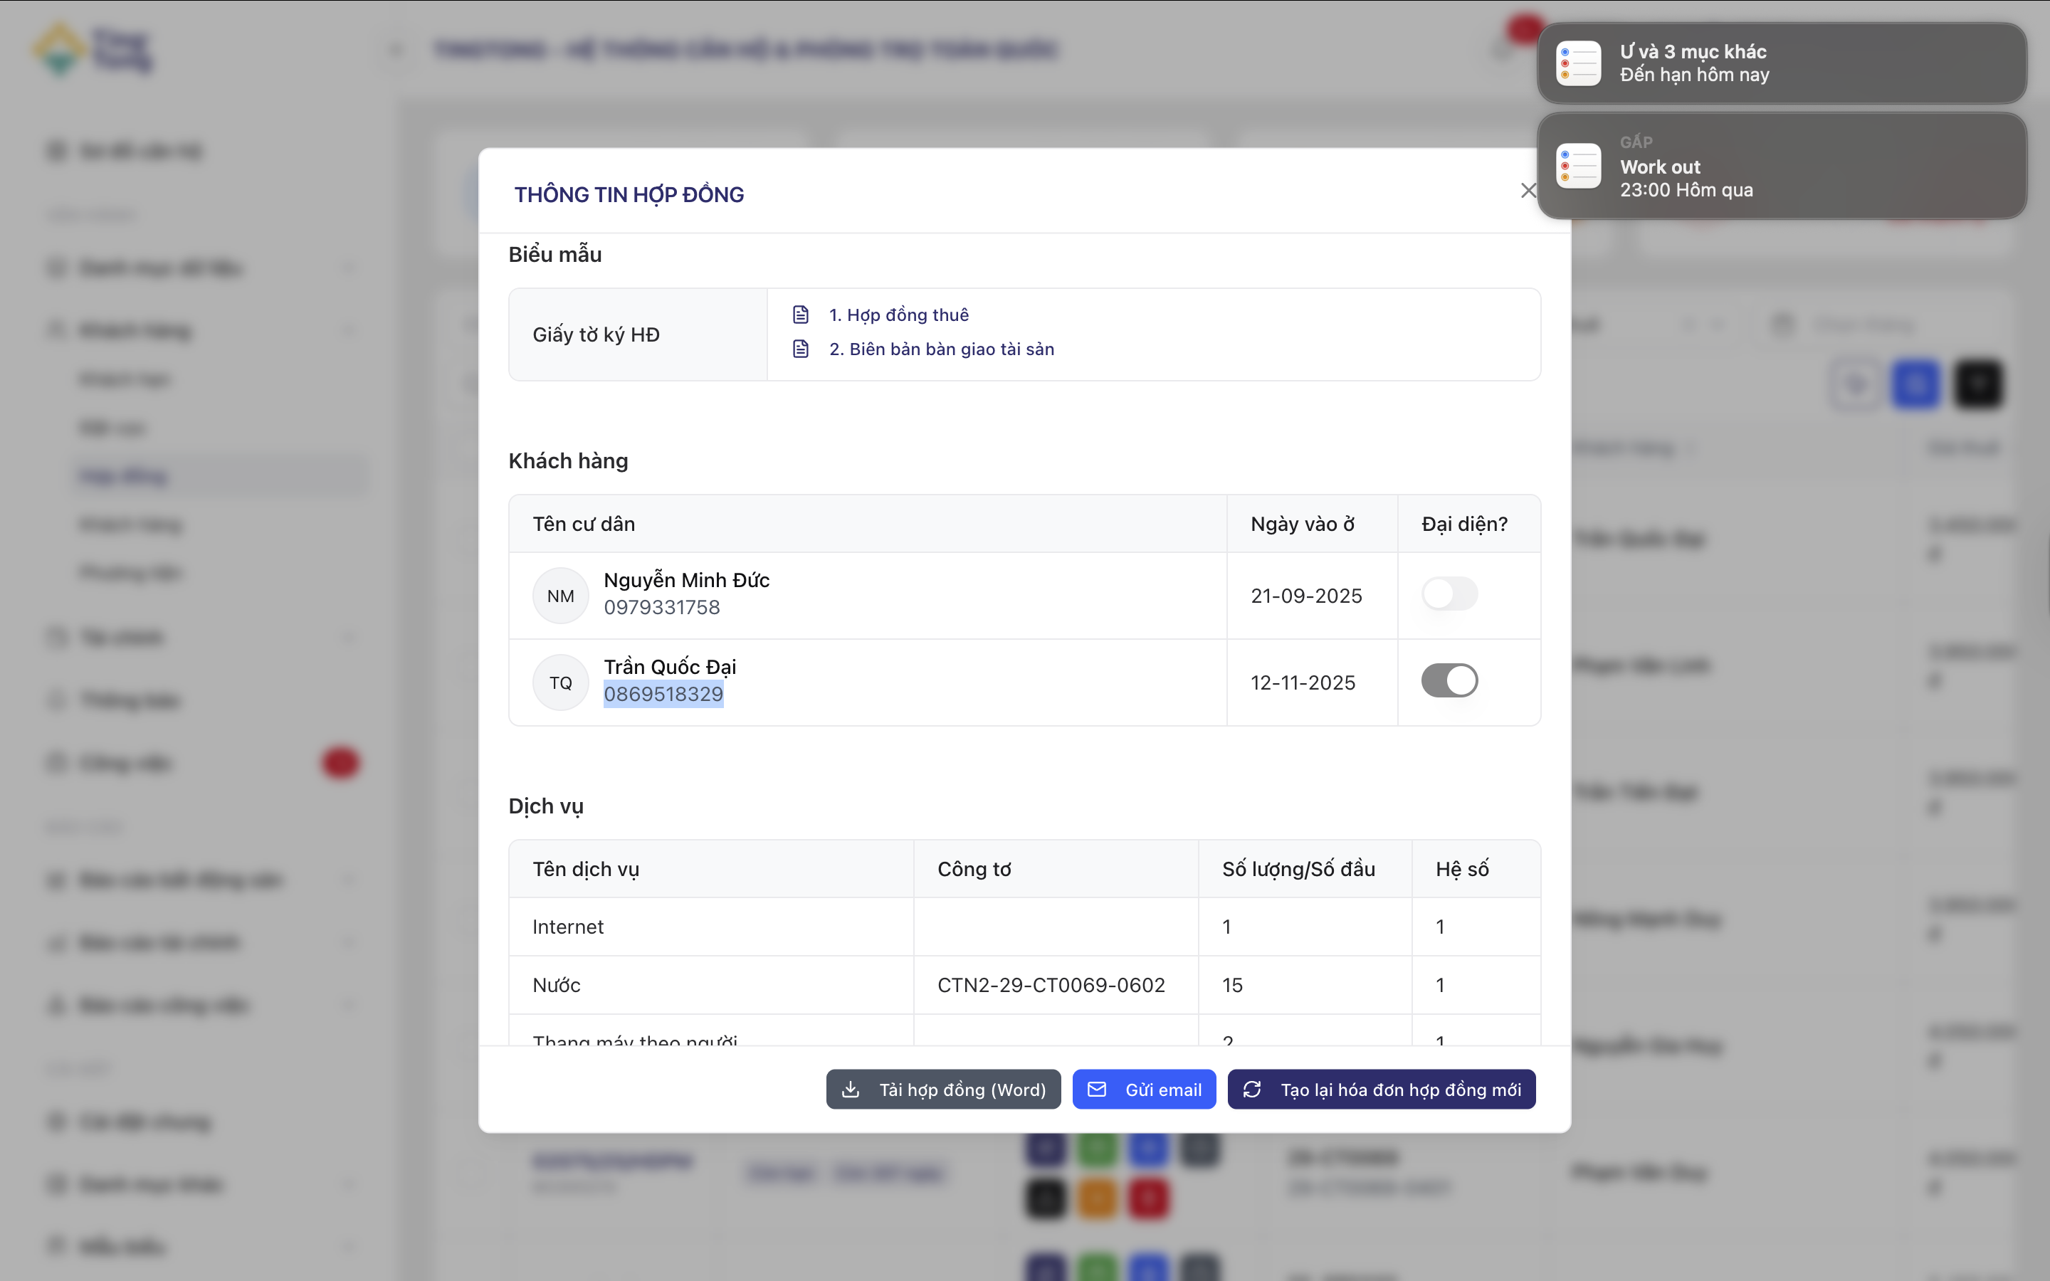Enable the representative toggle for Nguyễn Minh Đức
The image size is (2050, 1281).
point(1449,594)
